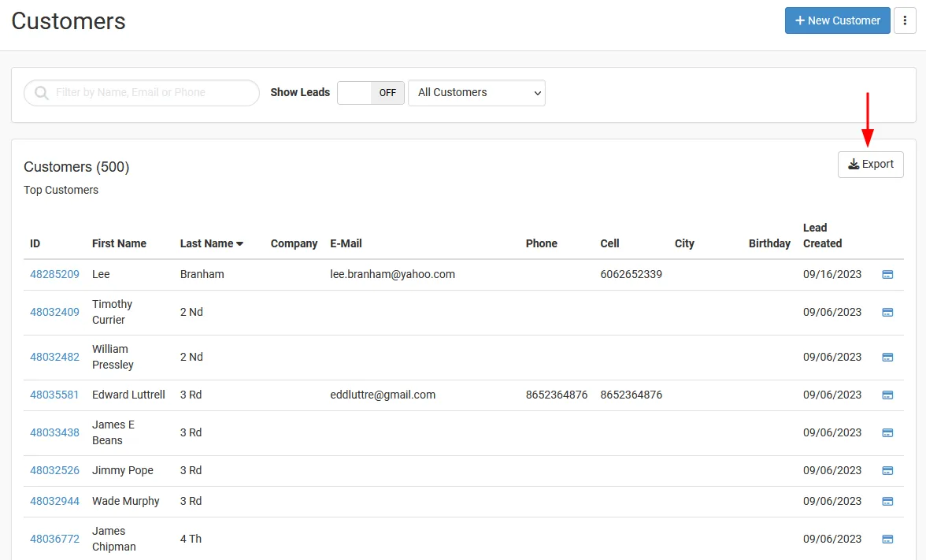Open card icon for James E Beans row
Screen dimensions: 926x560
coord(887,433)
